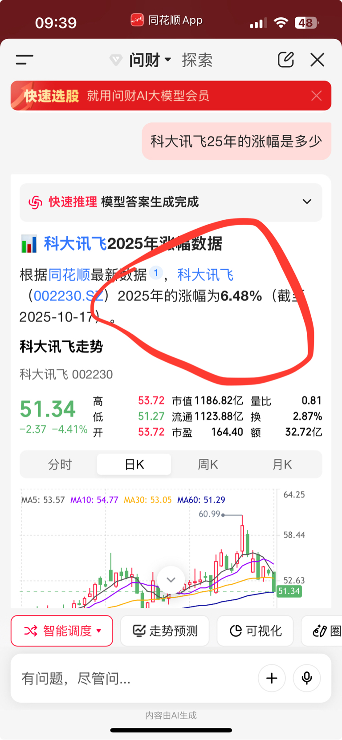342x740 pixels.
Task: Tap the 快速选股 membership banner
Action: pos(171,96)
